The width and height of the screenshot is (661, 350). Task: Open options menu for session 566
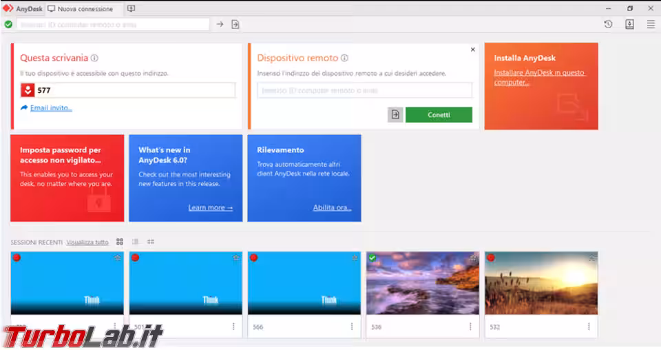pyautogui.click(x=352, y=327)
